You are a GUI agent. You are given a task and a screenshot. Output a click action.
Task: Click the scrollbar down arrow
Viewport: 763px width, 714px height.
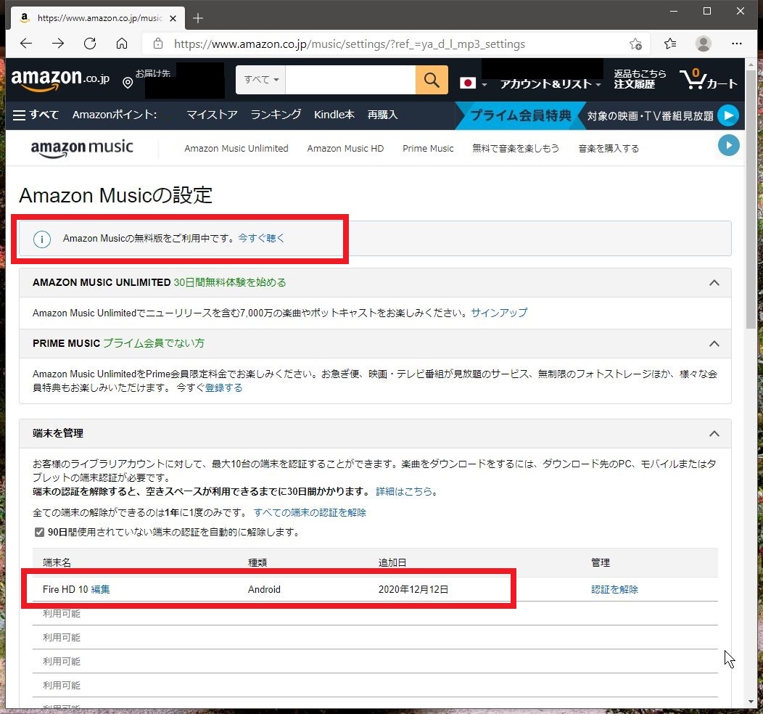[751, 702]
